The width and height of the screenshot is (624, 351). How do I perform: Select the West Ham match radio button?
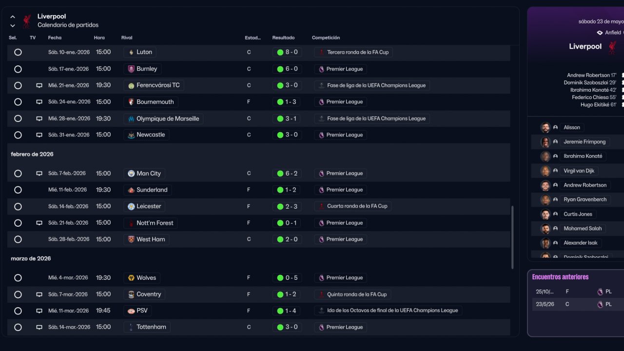pos(18,239)
